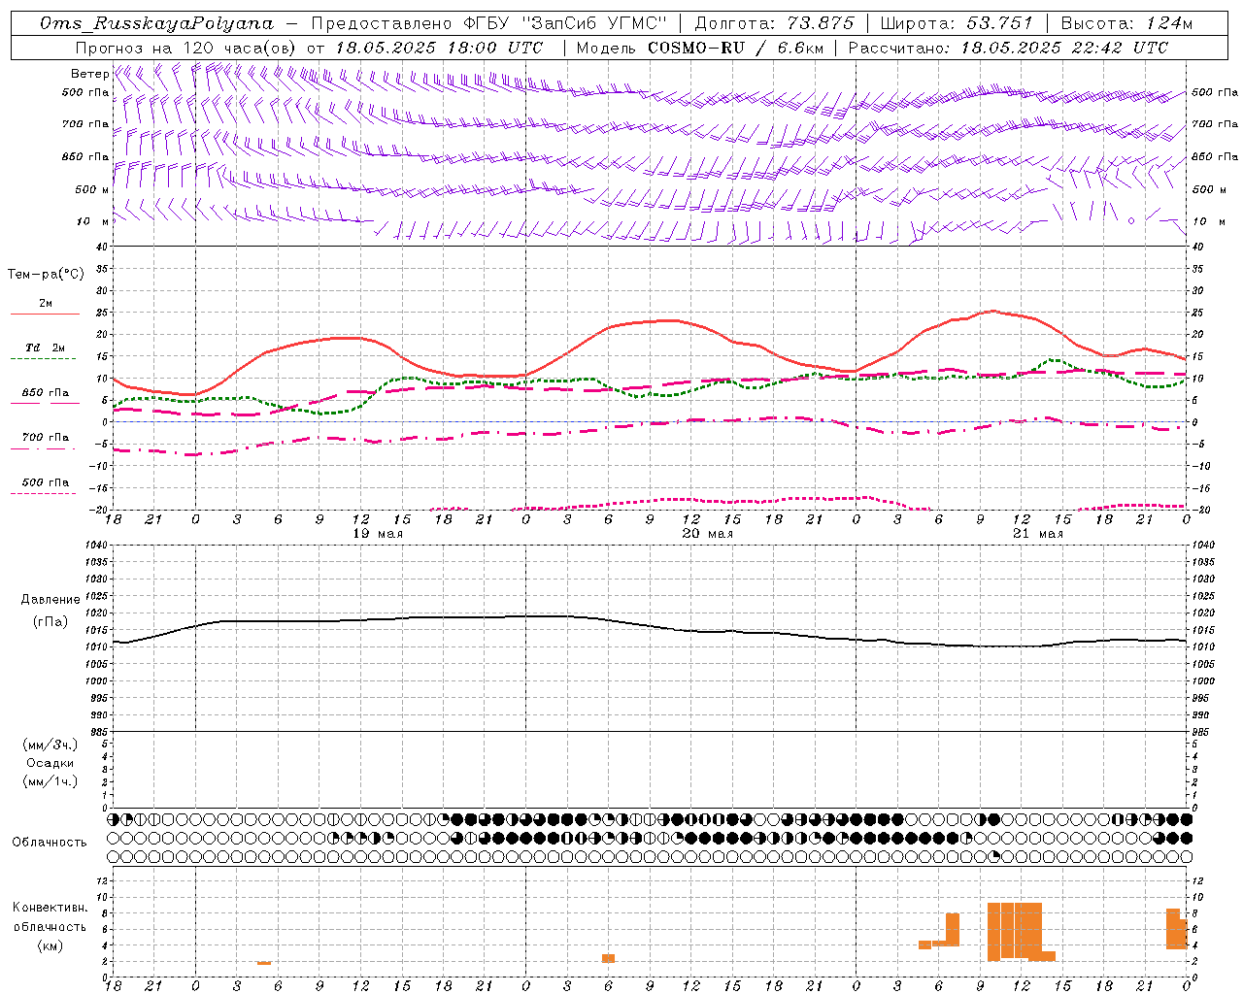Viewport: 1243px width, 994px height.
Task: Click the 21 мая date label
Action: point(1038,534)
